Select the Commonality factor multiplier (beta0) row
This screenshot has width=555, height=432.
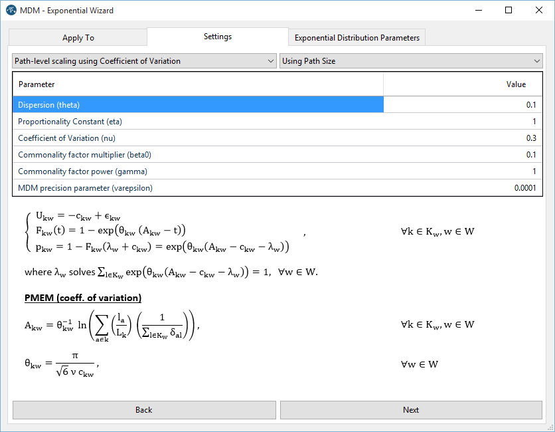click(198, 155)
